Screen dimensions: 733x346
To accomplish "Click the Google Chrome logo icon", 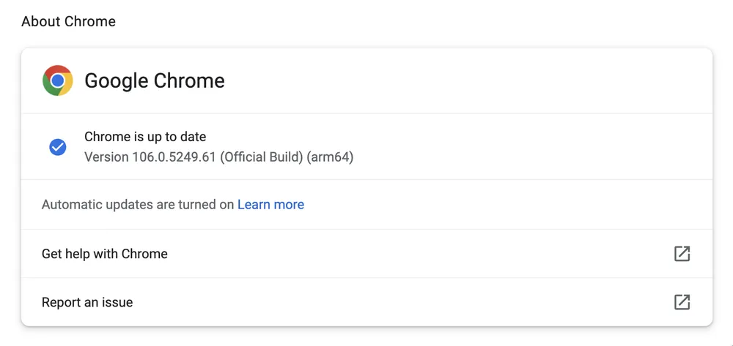I will coord(58,80).
